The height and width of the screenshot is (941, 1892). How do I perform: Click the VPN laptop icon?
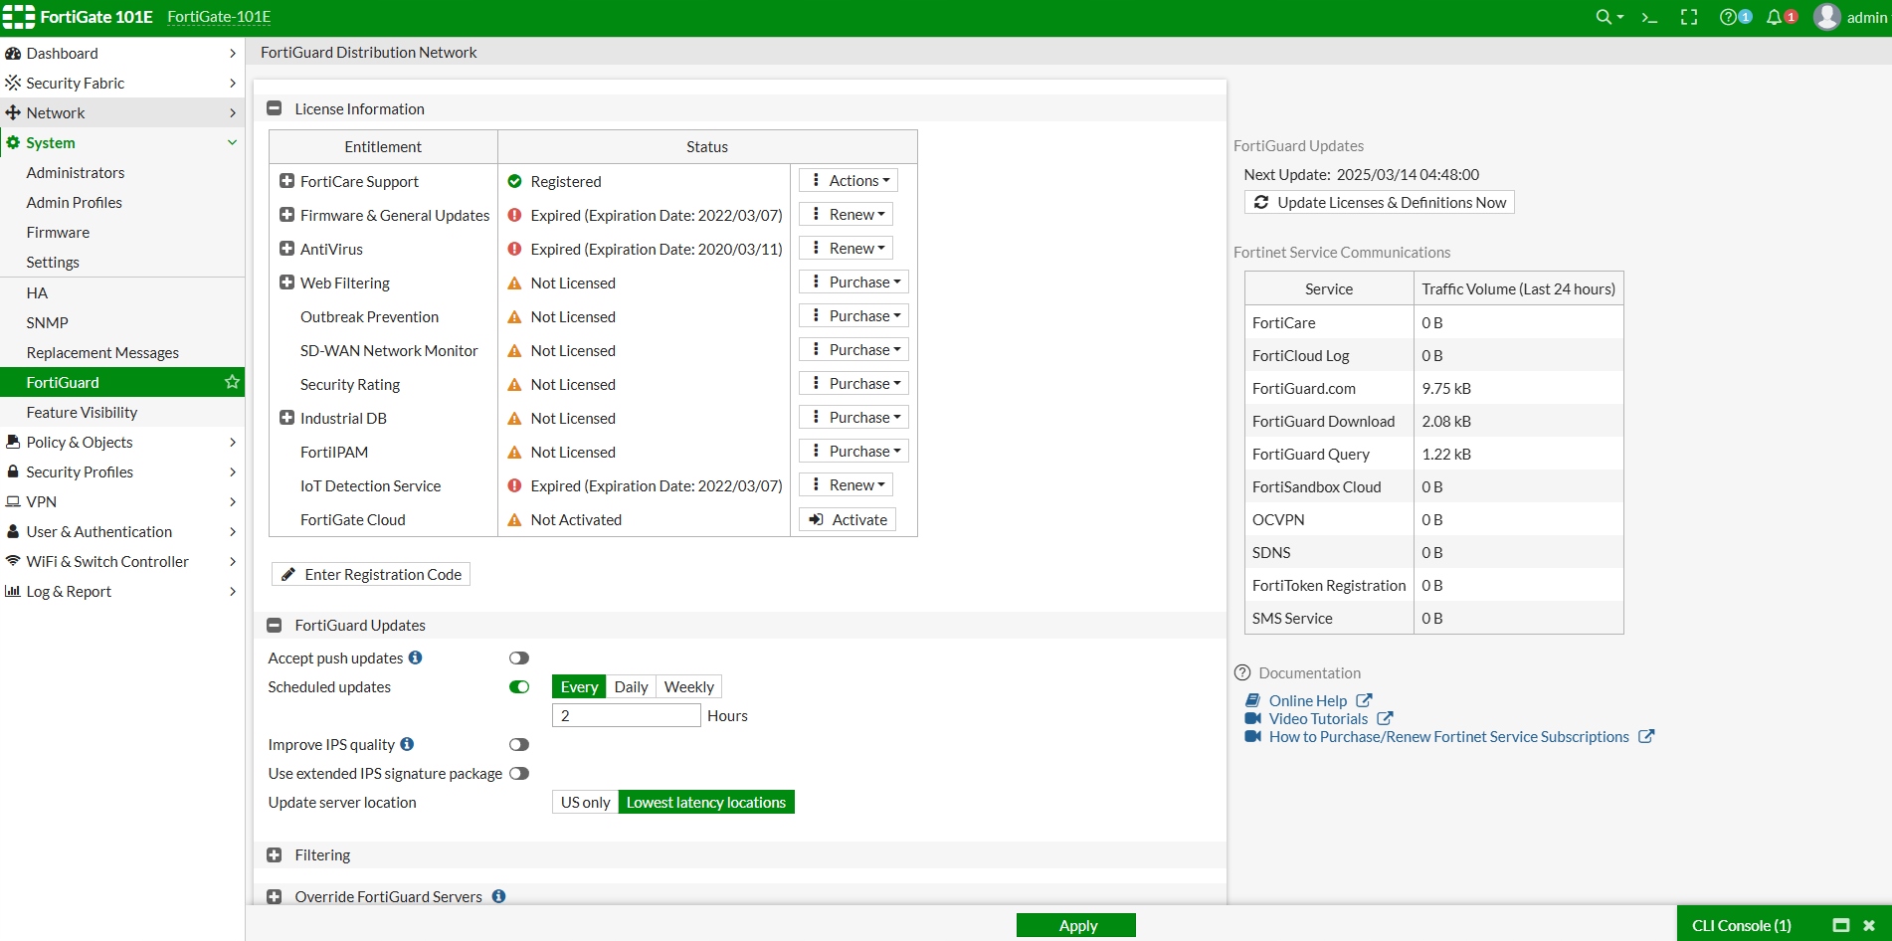click(13, 501)
